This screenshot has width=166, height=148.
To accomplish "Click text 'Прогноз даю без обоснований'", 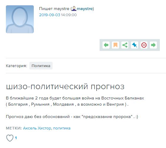I will coord(38,117).
